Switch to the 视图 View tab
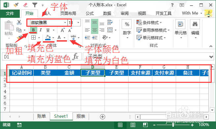Screen dimensions: 216x129 click(142, 14)
